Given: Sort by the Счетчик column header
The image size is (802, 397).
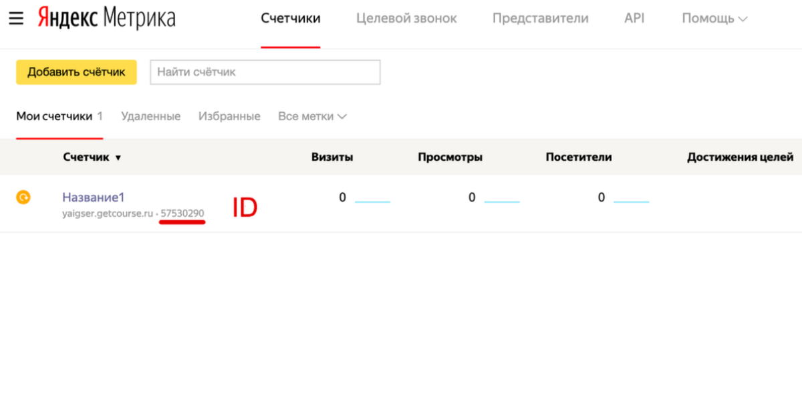Looking at the screenshot, I should 92,157.
